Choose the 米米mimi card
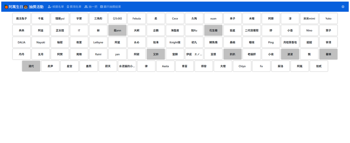 click(x=309, y=18)
